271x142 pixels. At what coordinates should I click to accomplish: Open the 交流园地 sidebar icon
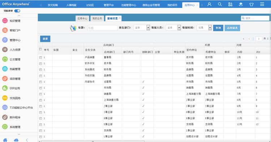tap(5, 98)
